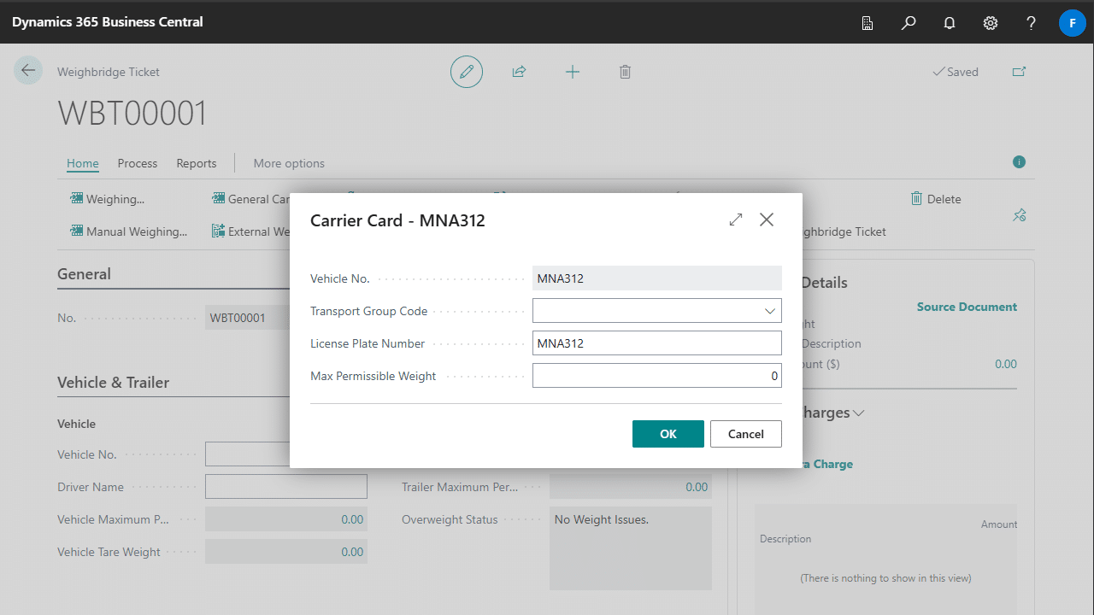Open the Transport Group Code dropdown

click(x=769, y=311)
